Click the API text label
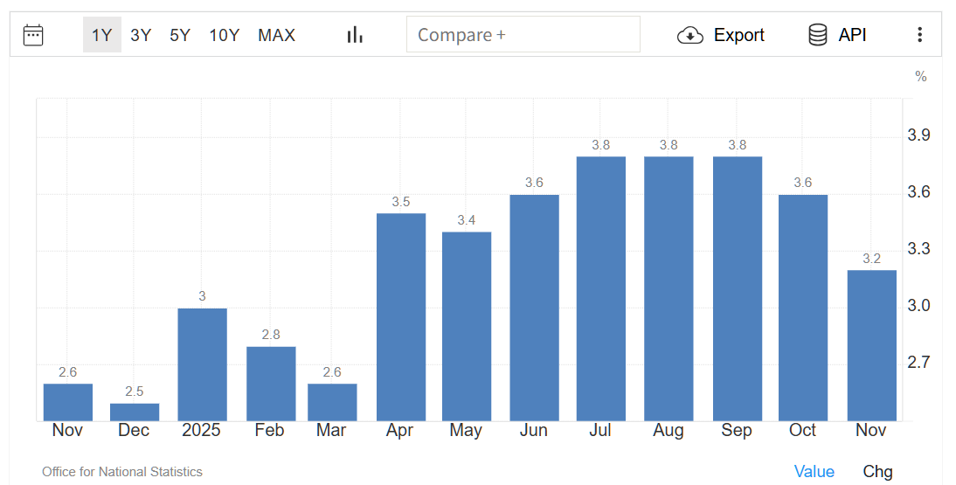The image size is (956, 485). [852, 35]
